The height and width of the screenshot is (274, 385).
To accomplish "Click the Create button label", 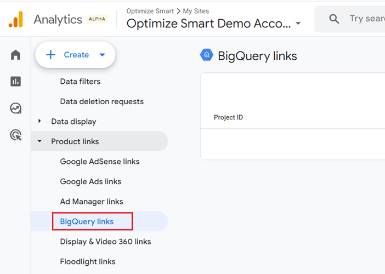I will pos(76,55).
